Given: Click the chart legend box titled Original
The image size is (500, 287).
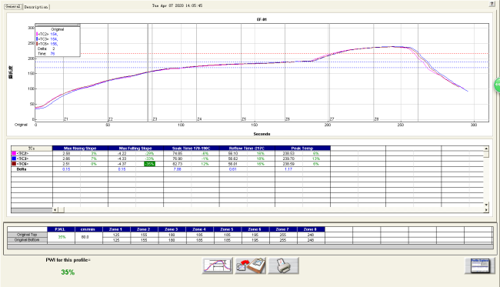Looking at the screenshot, I should click(x=58, y=41).
